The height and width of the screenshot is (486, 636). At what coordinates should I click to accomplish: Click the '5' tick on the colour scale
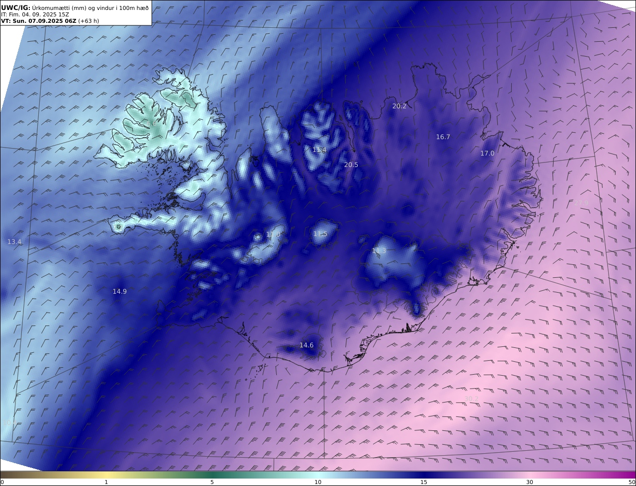point(212,482)
